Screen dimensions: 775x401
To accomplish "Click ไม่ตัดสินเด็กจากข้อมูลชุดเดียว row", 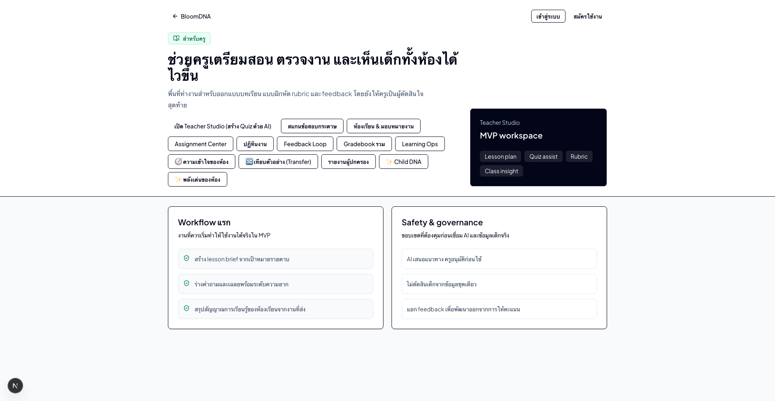I will pyautogui.click(x=499, y=284).
